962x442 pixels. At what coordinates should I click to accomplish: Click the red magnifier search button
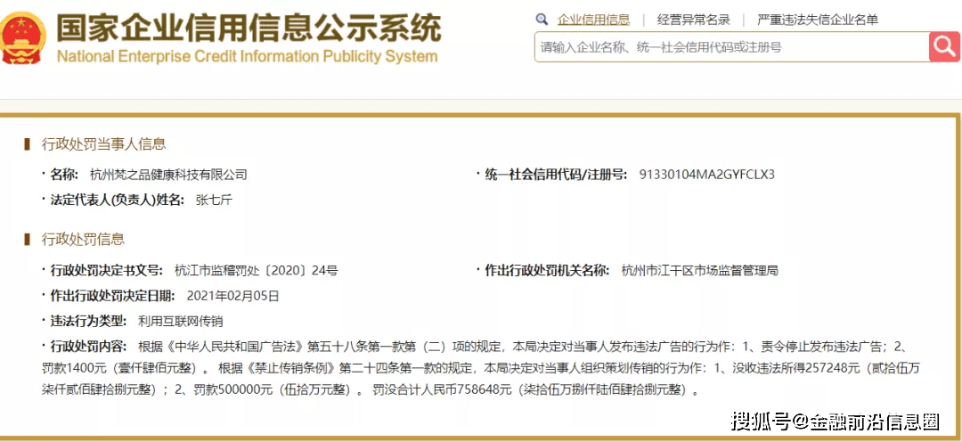tap(943, 46)
